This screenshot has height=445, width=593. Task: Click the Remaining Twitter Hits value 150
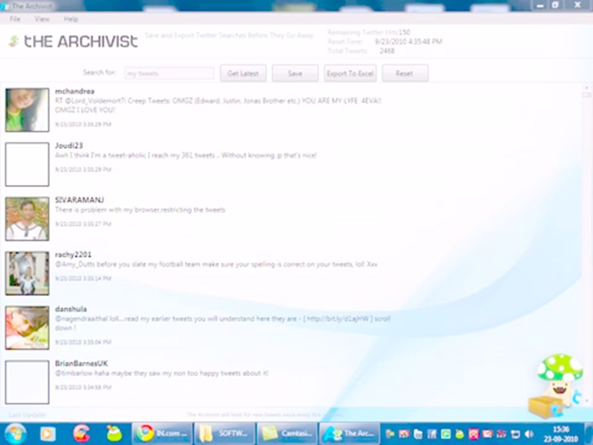point(404,32)
